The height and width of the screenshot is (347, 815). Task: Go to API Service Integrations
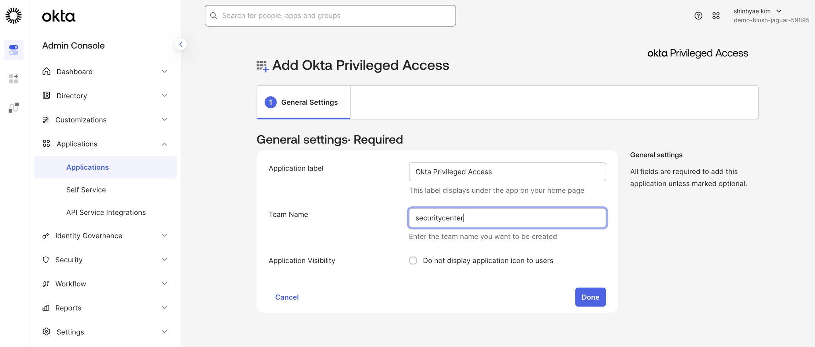(x=106, y=212)
